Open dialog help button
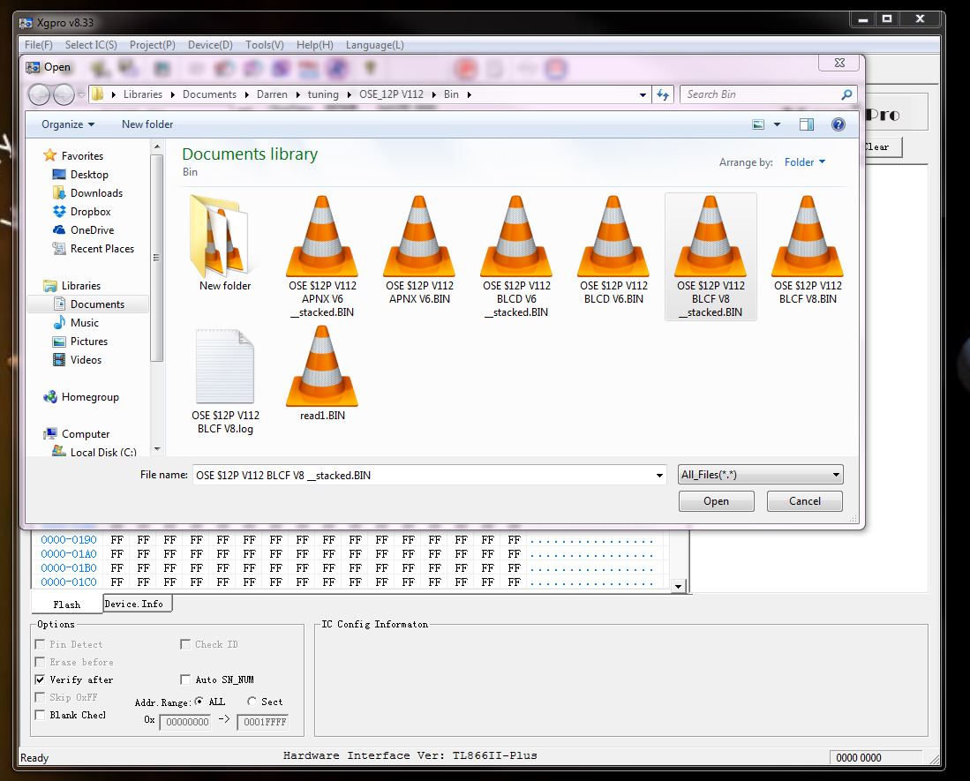 pos(838,125)
